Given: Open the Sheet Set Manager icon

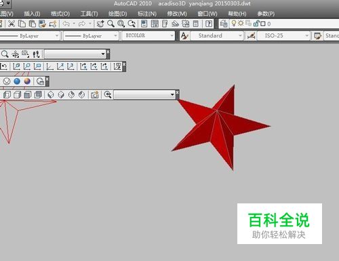Looking at the screenshot, I should click(175, 24).
